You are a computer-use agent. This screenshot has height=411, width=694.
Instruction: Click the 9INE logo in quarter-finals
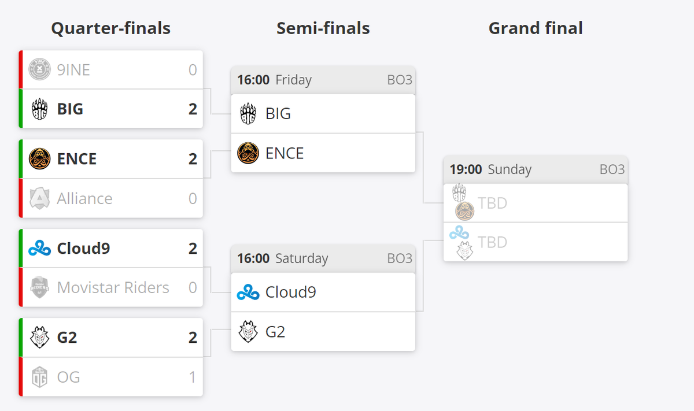pyautogui.click(x=39, y=69)
